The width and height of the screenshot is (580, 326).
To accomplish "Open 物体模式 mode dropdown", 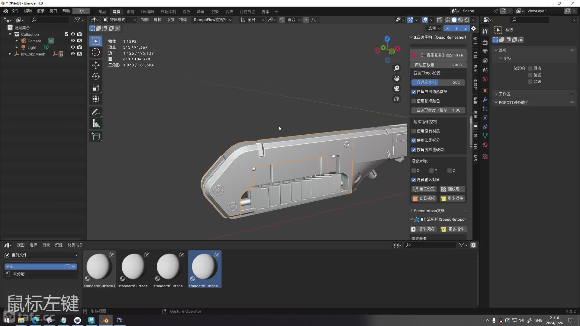I will point(120,20).
